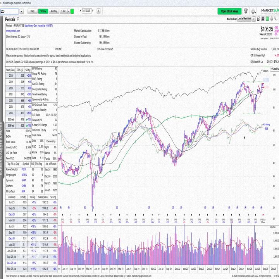The image size is (279, 279).
Task: Click the Mar 20 label on time axis
Action: pos(89,269)
